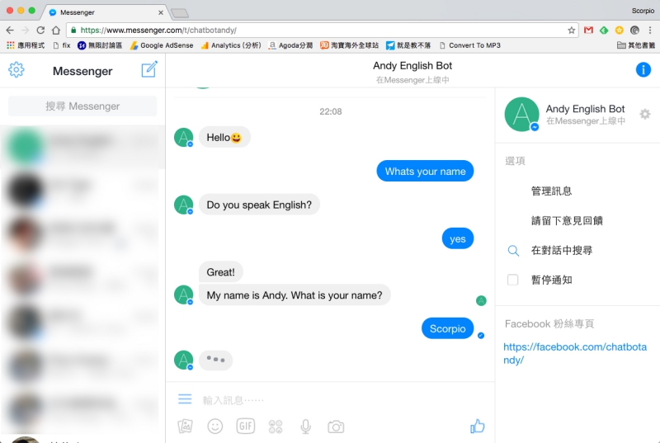660x443 pixels.
Task: Open the 淘寶海外全球站 bookmark
Action: pos(349,45)
